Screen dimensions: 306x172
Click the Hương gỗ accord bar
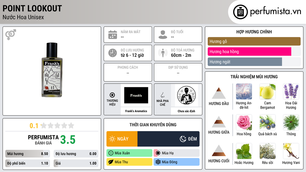tap(254, 41)
